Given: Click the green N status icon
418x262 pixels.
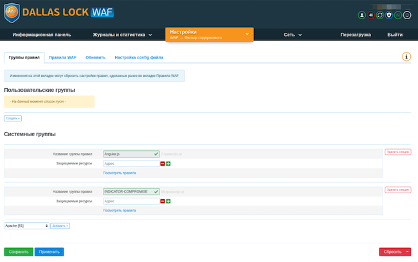Looking at the screenshot, I should (398, 15).
